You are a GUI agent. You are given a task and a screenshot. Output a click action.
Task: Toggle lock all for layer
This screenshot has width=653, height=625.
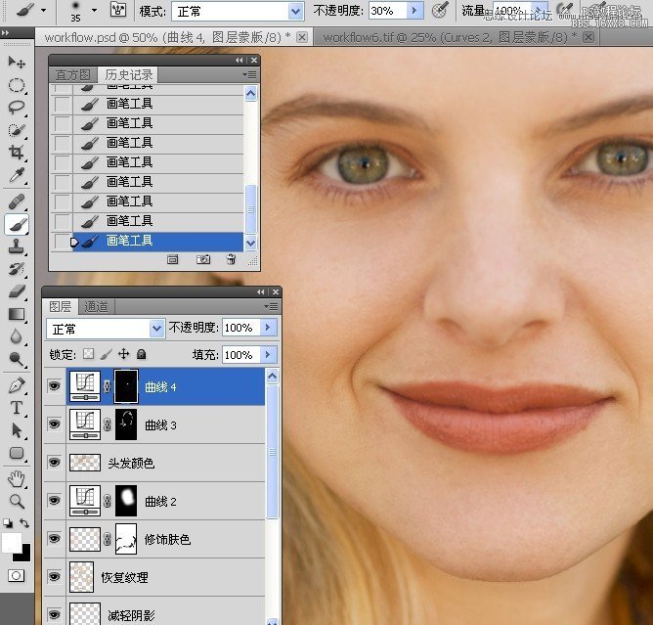coord(142,354)
